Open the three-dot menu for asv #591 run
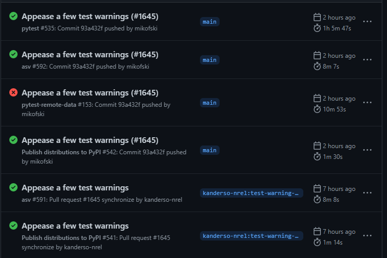Image resolution: width=387 pixels, height=258 pixels. 367,193
